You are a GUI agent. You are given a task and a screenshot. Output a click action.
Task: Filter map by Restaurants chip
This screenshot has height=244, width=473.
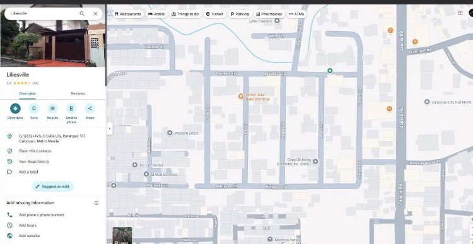point(128,14)
